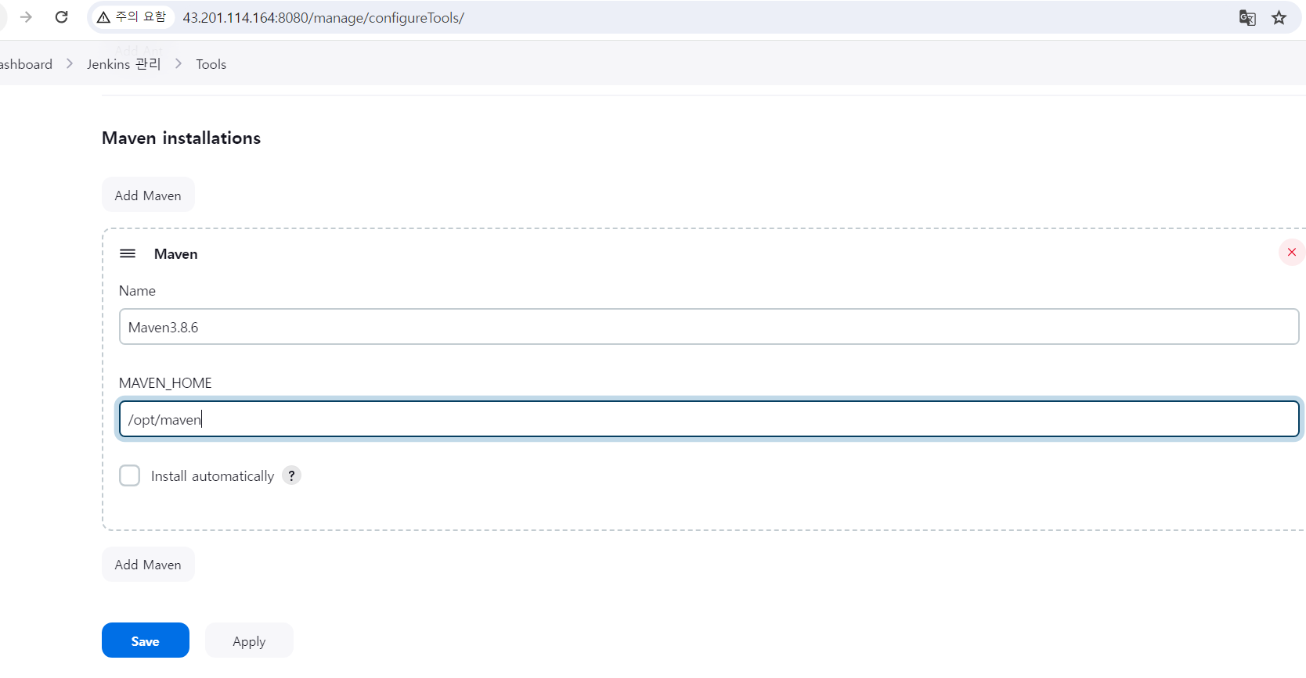The image size is (1306, 678).
Task: Remove Maven installation with red X
Action: click(1292, 252)
